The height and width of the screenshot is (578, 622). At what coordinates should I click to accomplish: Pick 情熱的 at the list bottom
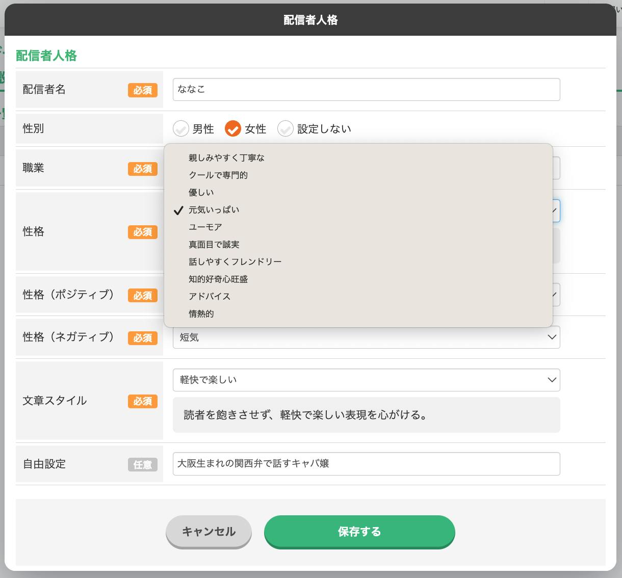(x=201, y=314)
